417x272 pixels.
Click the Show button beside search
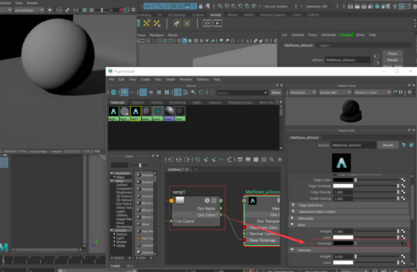[x=276, y=93]
